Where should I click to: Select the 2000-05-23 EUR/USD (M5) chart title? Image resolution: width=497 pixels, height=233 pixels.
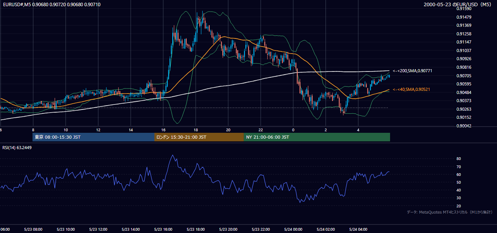click(458, 5)
